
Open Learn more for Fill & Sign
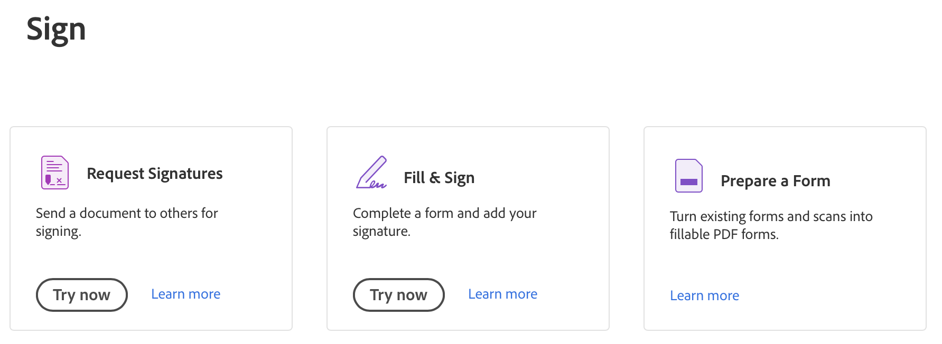(x=502, y=294)
